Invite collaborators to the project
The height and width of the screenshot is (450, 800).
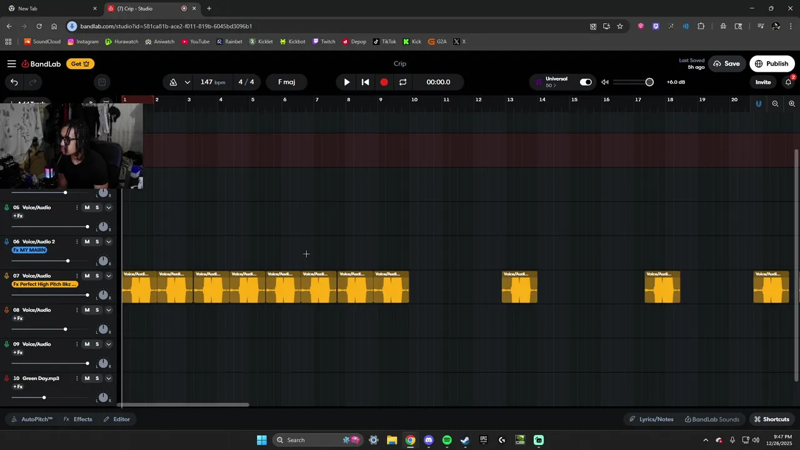[x=763, y=82]
